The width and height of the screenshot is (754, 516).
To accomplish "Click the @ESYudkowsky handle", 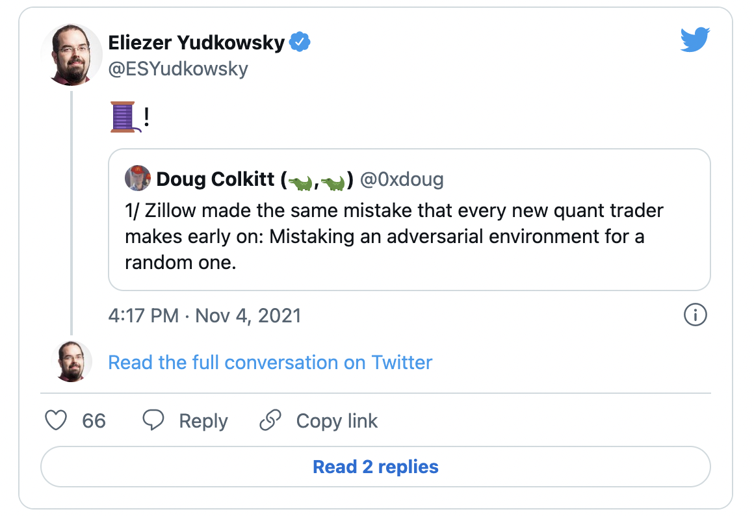I will point(178,69).
